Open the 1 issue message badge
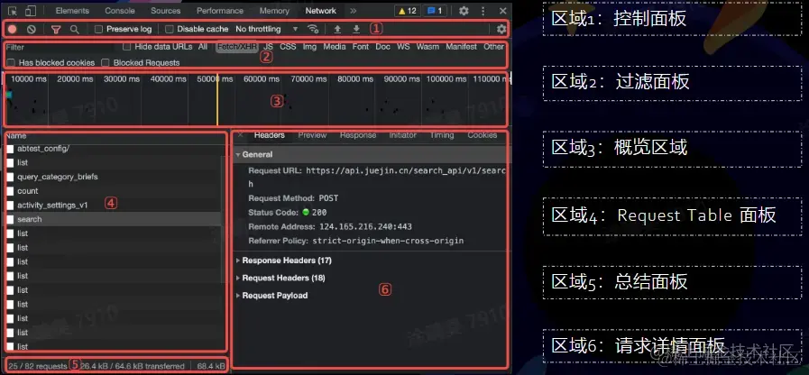 (435, 10)
